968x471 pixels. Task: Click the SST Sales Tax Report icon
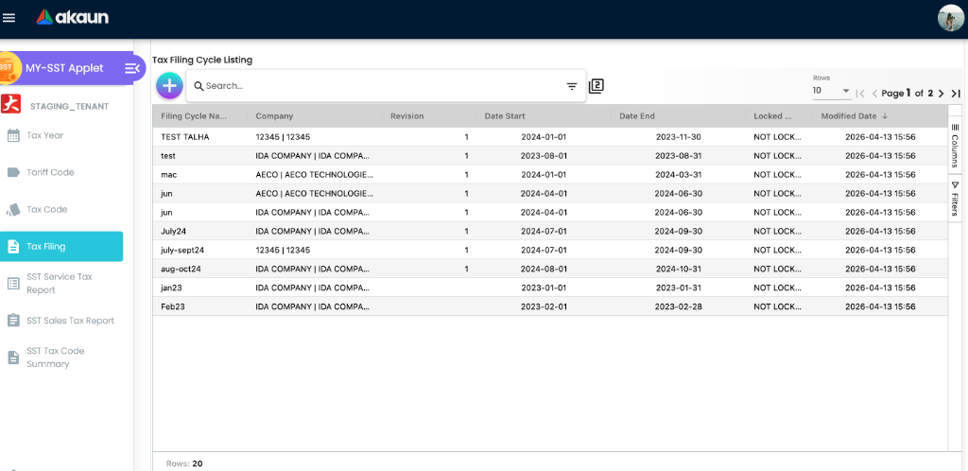13,321
